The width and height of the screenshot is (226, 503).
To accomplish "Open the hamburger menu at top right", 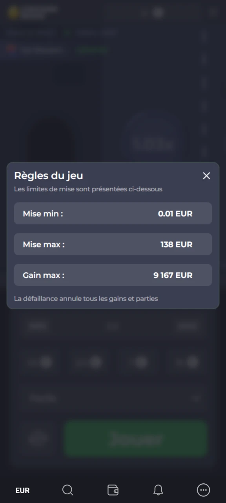I will [x=212, y=12].
